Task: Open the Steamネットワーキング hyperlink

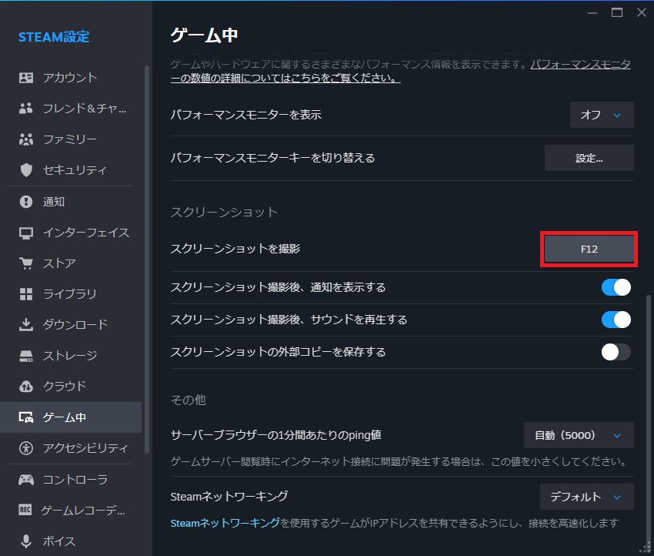Action: pos(225,523)
